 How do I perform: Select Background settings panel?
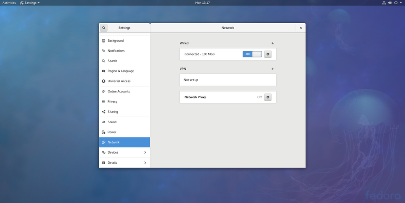(x=124, y=41)
